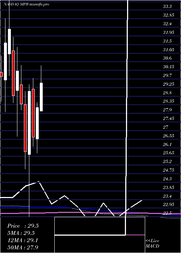Screen dimensions: 181x253
Task: Click the 26.55 price axis label
Action: tap(169, 136)
